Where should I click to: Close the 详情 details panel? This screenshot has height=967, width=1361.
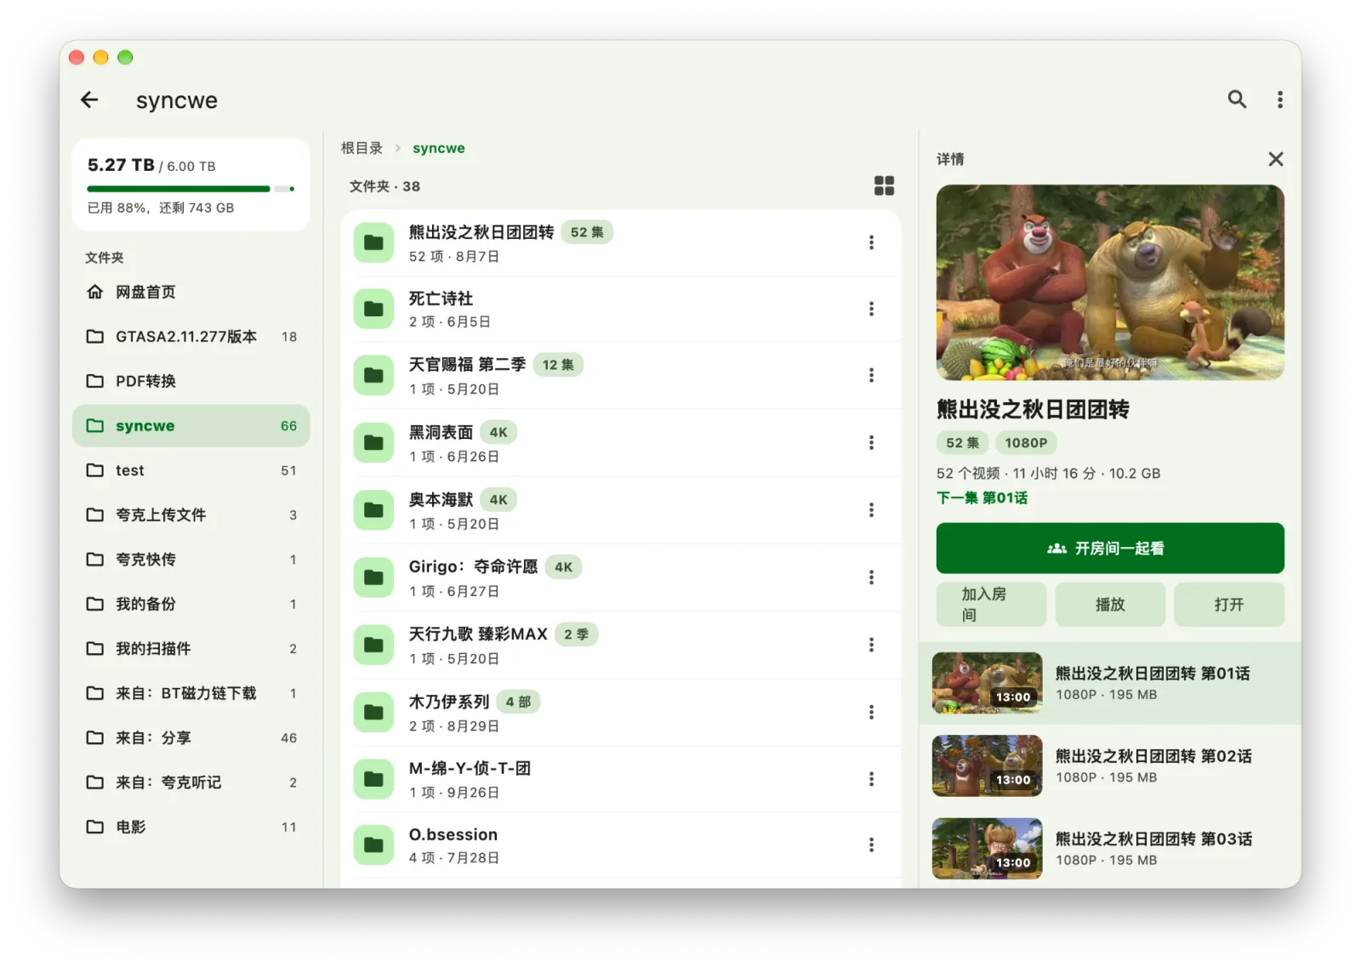1275,159
